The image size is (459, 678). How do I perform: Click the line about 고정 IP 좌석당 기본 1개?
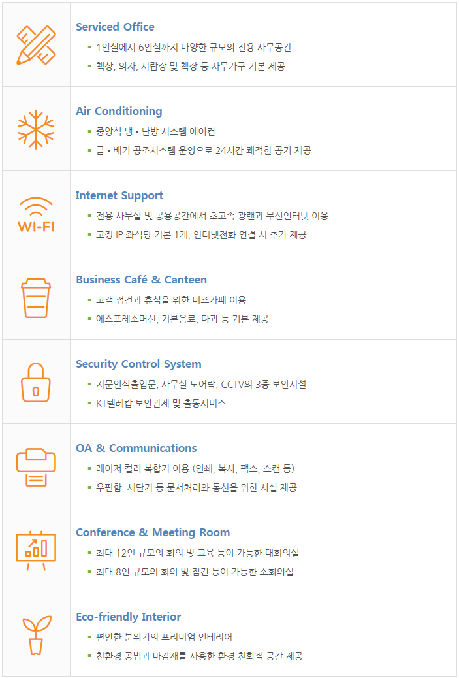[201, 234]
